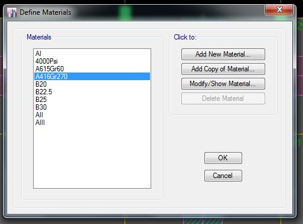Screen dimensions: 303x224
Task: Choose the B25 material entry
Action: (x=92, y=100)
